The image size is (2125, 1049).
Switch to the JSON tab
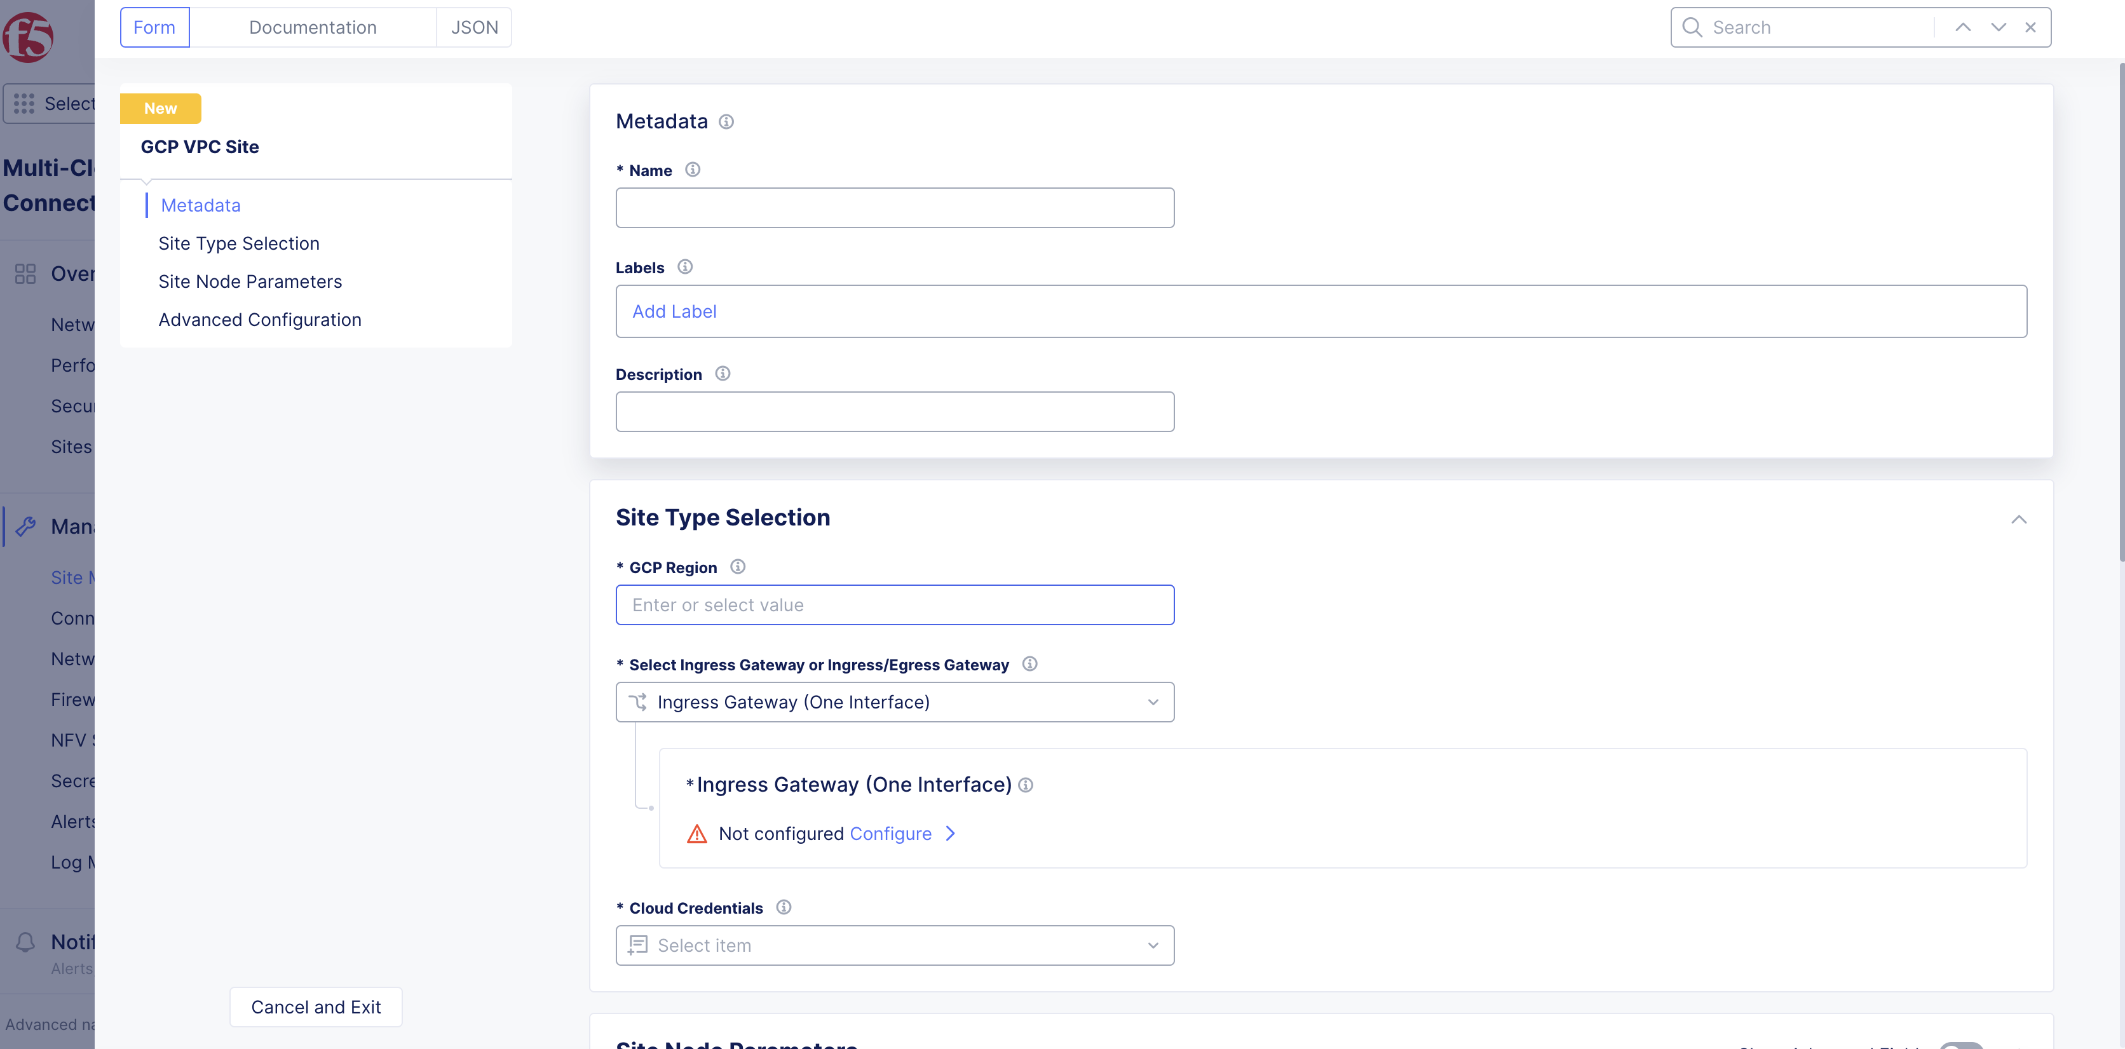point(474,27)
